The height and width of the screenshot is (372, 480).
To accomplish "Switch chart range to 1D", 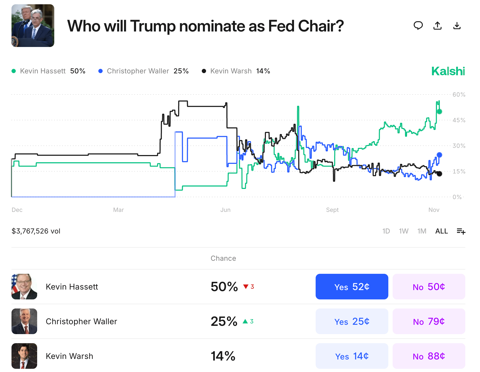I will click(386, 231).
